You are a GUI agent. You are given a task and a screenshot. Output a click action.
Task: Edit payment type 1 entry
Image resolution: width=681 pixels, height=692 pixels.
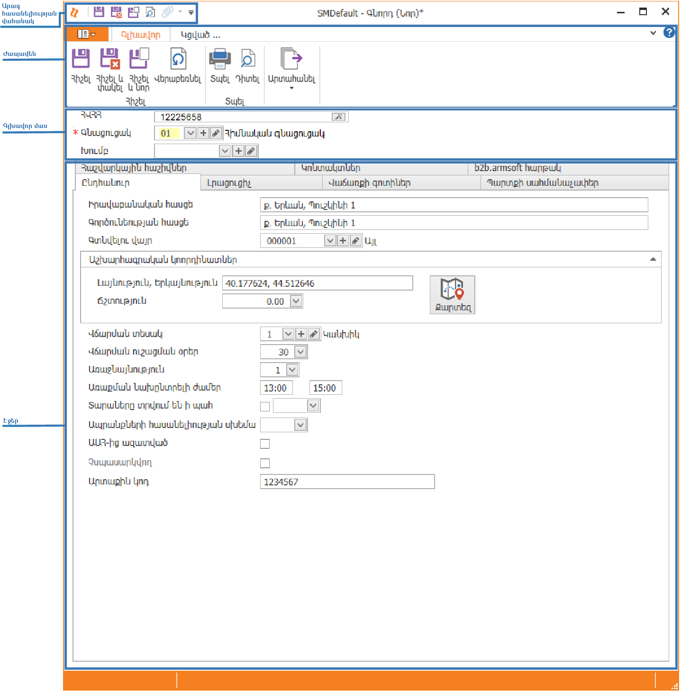(x=313, y=334)
